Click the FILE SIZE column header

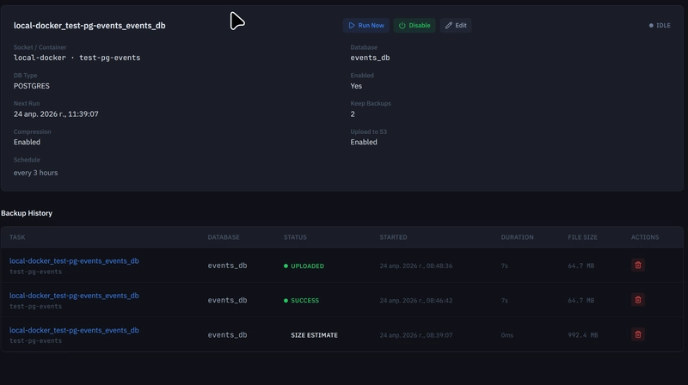[582, 237]
